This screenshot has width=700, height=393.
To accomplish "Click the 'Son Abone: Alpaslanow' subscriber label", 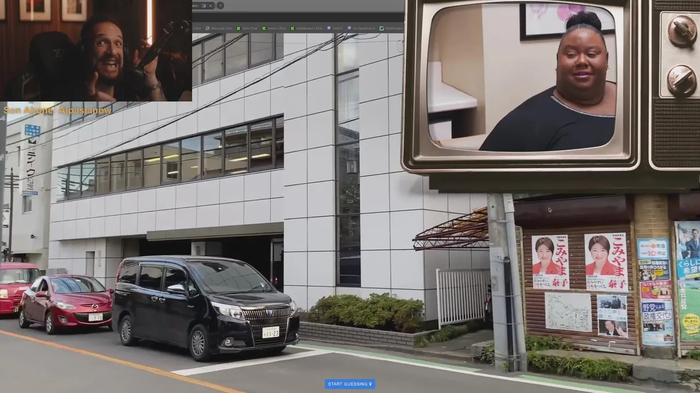I will (57, 110).
